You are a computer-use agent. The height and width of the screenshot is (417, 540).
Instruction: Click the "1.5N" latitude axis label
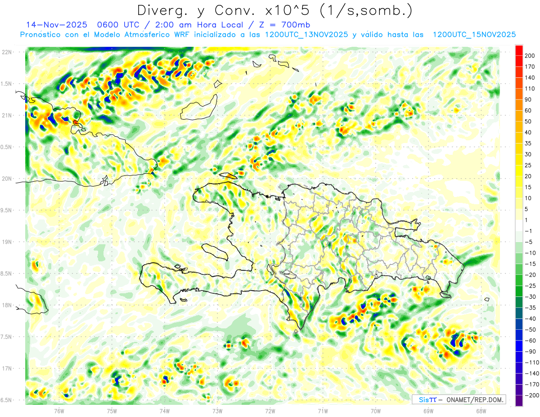pos(7,84)
